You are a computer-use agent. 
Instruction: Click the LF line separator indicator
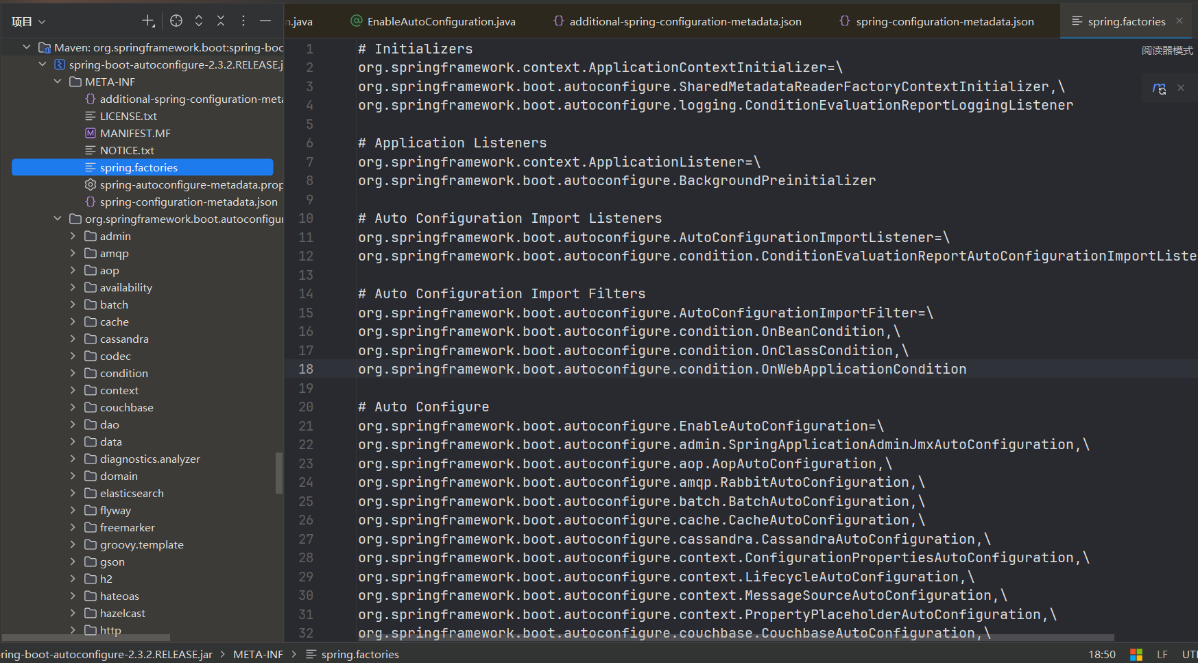pos(1162,655)
